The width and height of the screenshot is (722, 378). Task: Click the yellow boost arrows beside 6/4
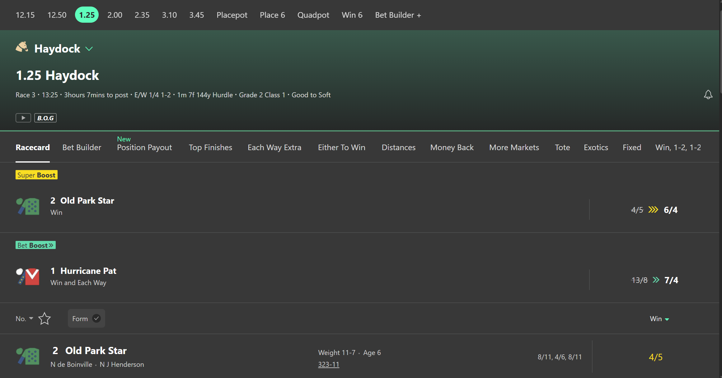pos(654,210)
